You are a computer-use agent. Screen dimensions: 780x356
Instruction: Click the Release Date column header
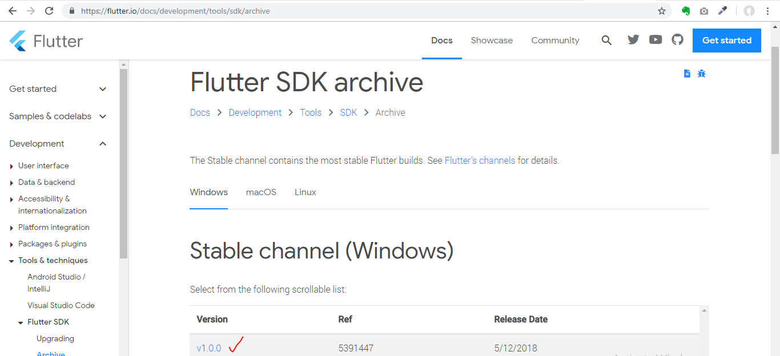[521, 319]
